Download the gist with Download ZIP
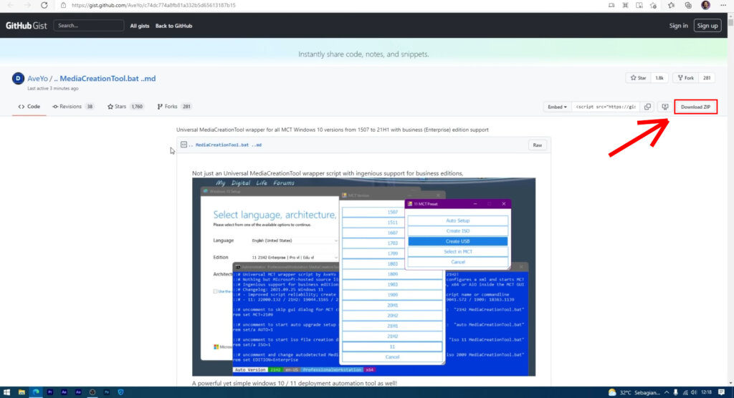Screen dimensions: 734x398 coord(695,107)
